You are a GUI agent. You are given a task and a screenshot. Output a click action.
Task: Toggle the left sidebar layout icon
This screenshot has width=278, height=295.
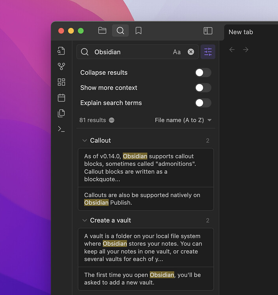[x=208, y=31]
